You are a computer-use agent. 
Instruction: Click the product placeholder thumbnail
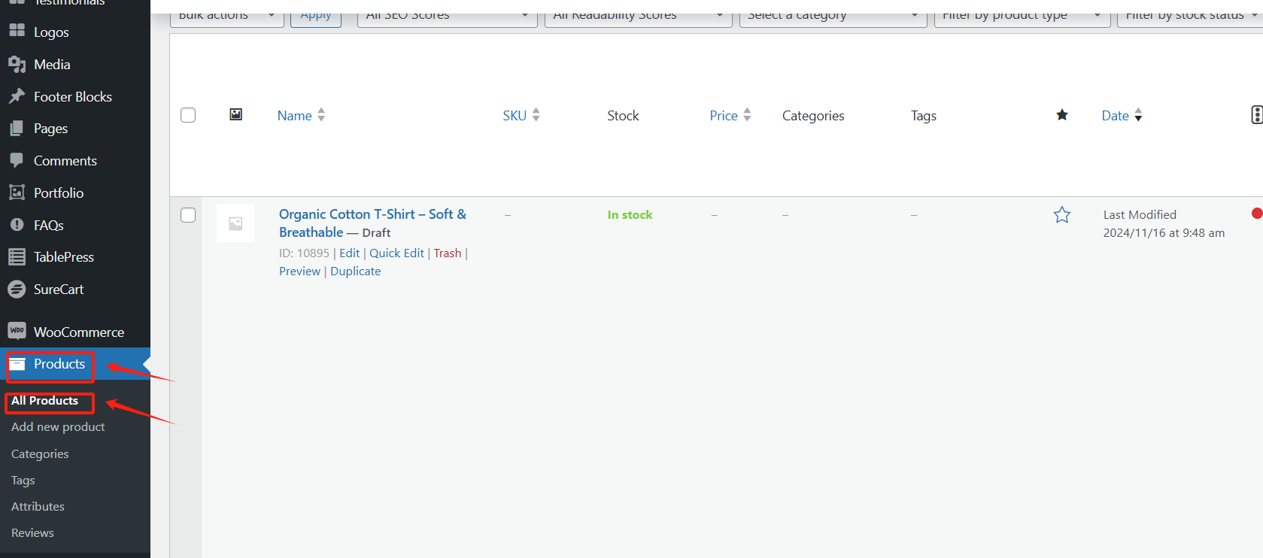pos(235,223)
